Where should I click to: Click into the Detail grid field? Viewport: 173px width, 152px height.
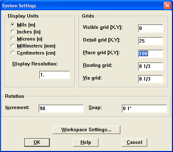[151, 41]
